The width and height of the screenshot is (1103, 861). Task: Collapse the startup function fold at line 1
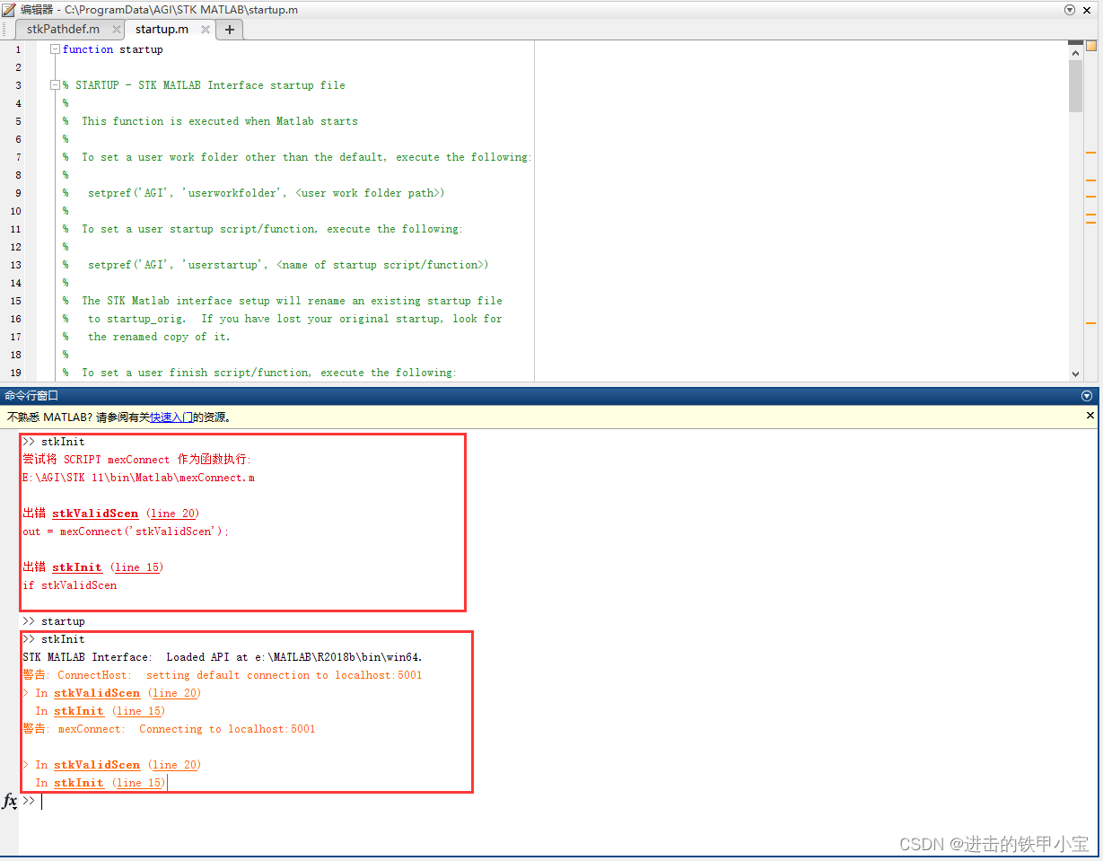55,49
